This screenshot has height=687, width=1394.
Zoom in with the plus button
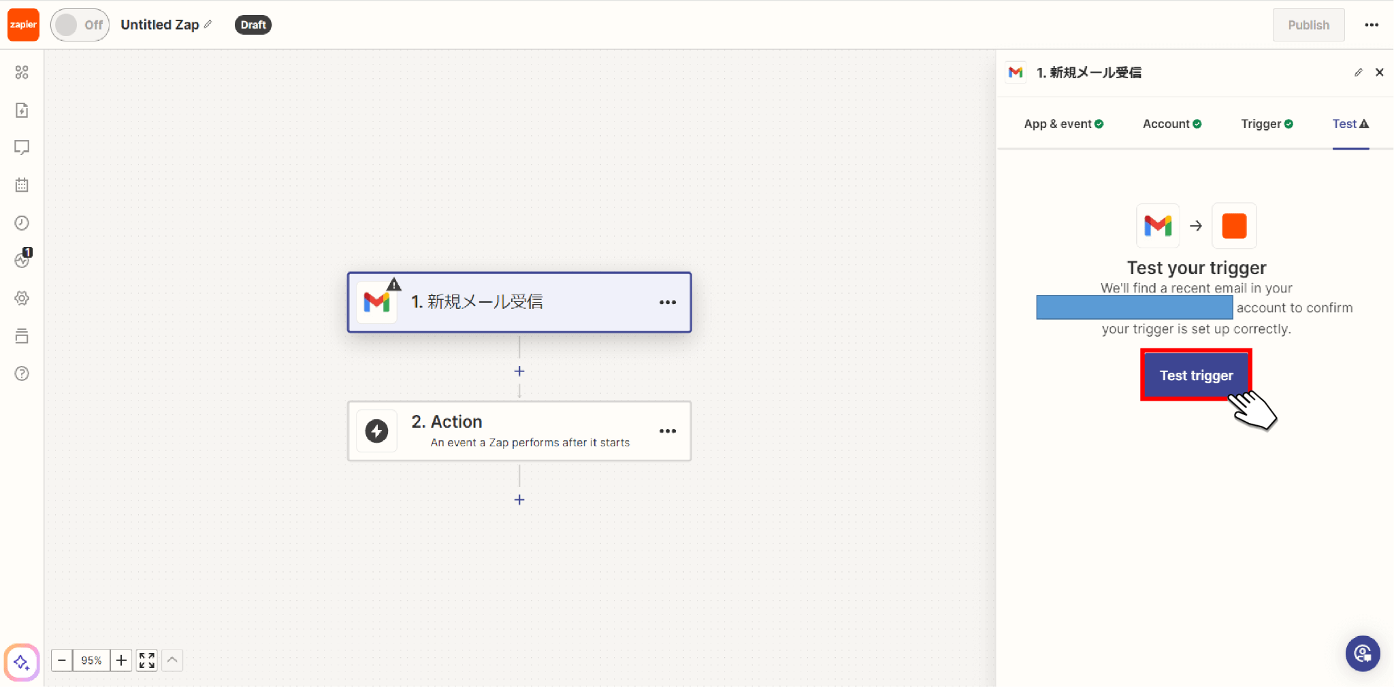click(121, 660)
